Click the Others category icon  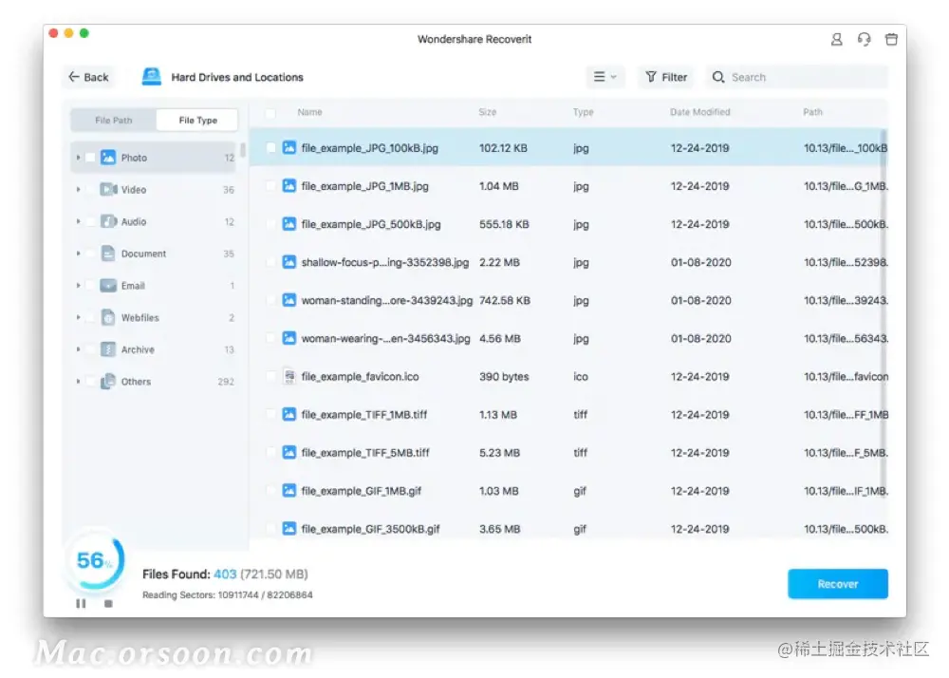108,382
